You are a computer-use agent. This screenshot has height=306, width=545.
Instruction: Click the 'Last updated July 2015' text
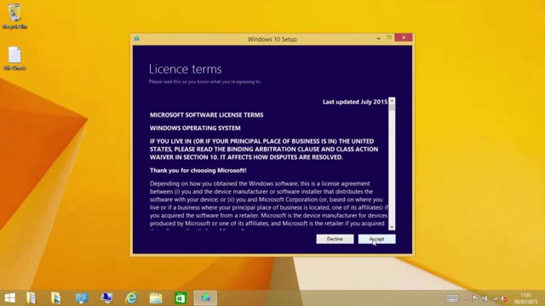[355, 102]
